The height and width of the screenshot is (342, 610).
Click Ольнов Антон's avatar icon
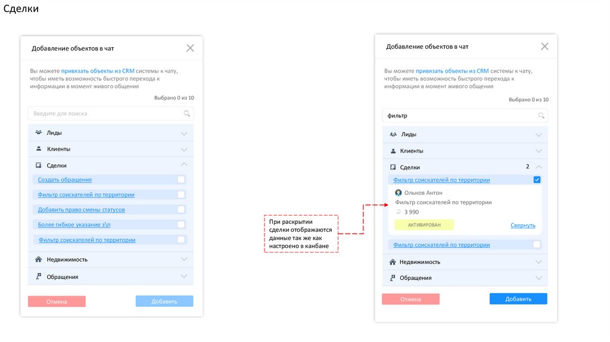[x=399, y=192]
